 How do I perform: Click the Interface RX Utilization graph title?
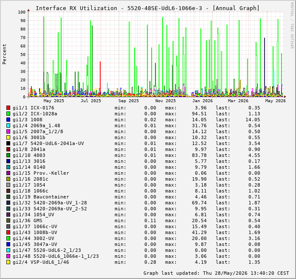click(x=148, y=8)
